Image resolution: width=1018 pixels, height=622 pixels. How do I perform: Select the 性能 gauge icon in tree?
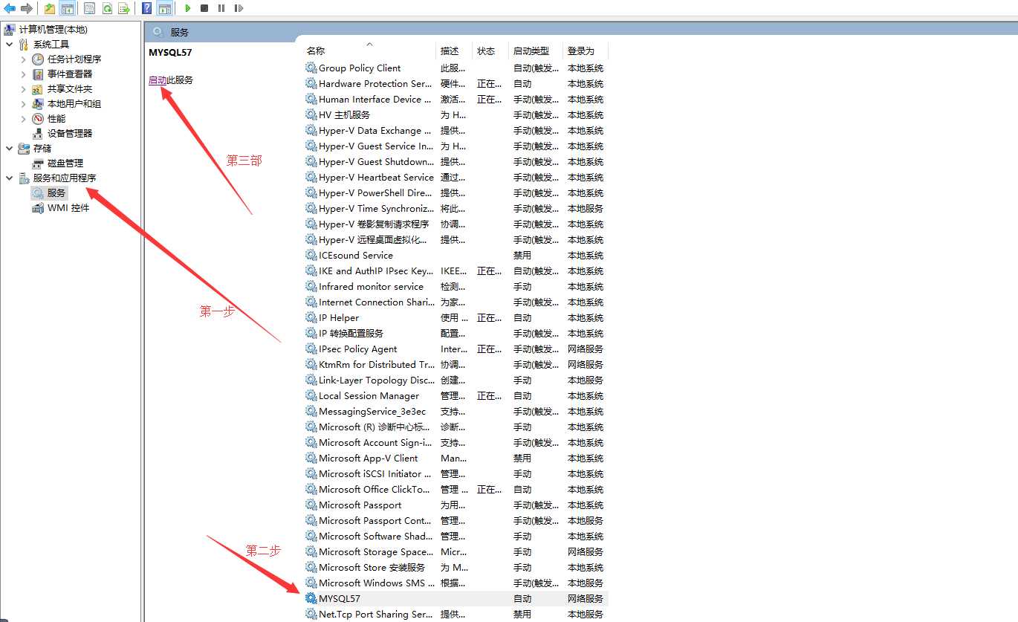click(38, 119)
